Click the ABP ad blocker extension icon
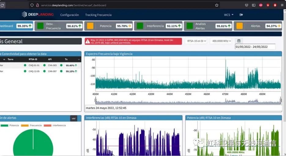Image resolution: width=286 pixels, height=156 pixels. [261, 5]
